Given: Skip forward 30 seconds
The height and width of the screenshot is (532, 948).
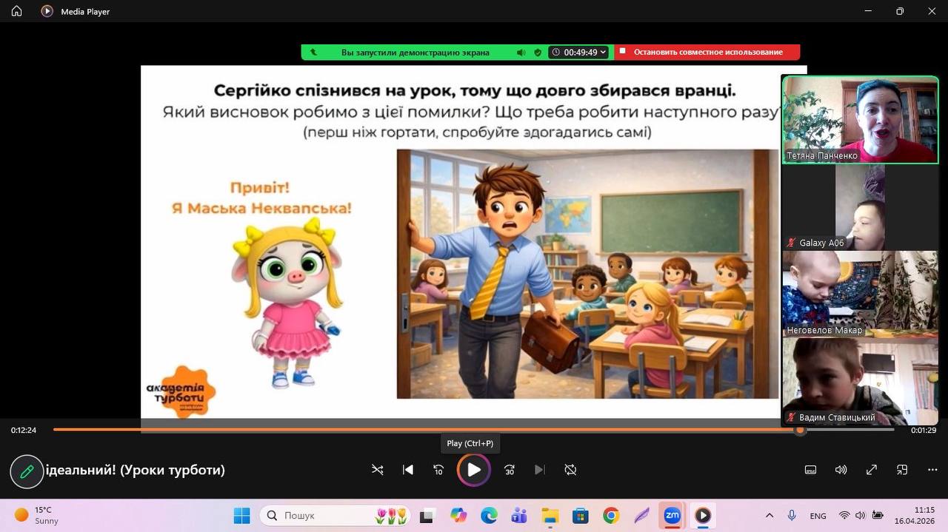Looking at the screenshot, I should pos(510,470).
